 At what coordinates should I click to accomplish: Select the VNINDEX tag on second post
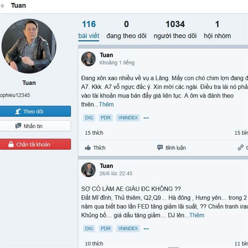(x=128, y=229)
